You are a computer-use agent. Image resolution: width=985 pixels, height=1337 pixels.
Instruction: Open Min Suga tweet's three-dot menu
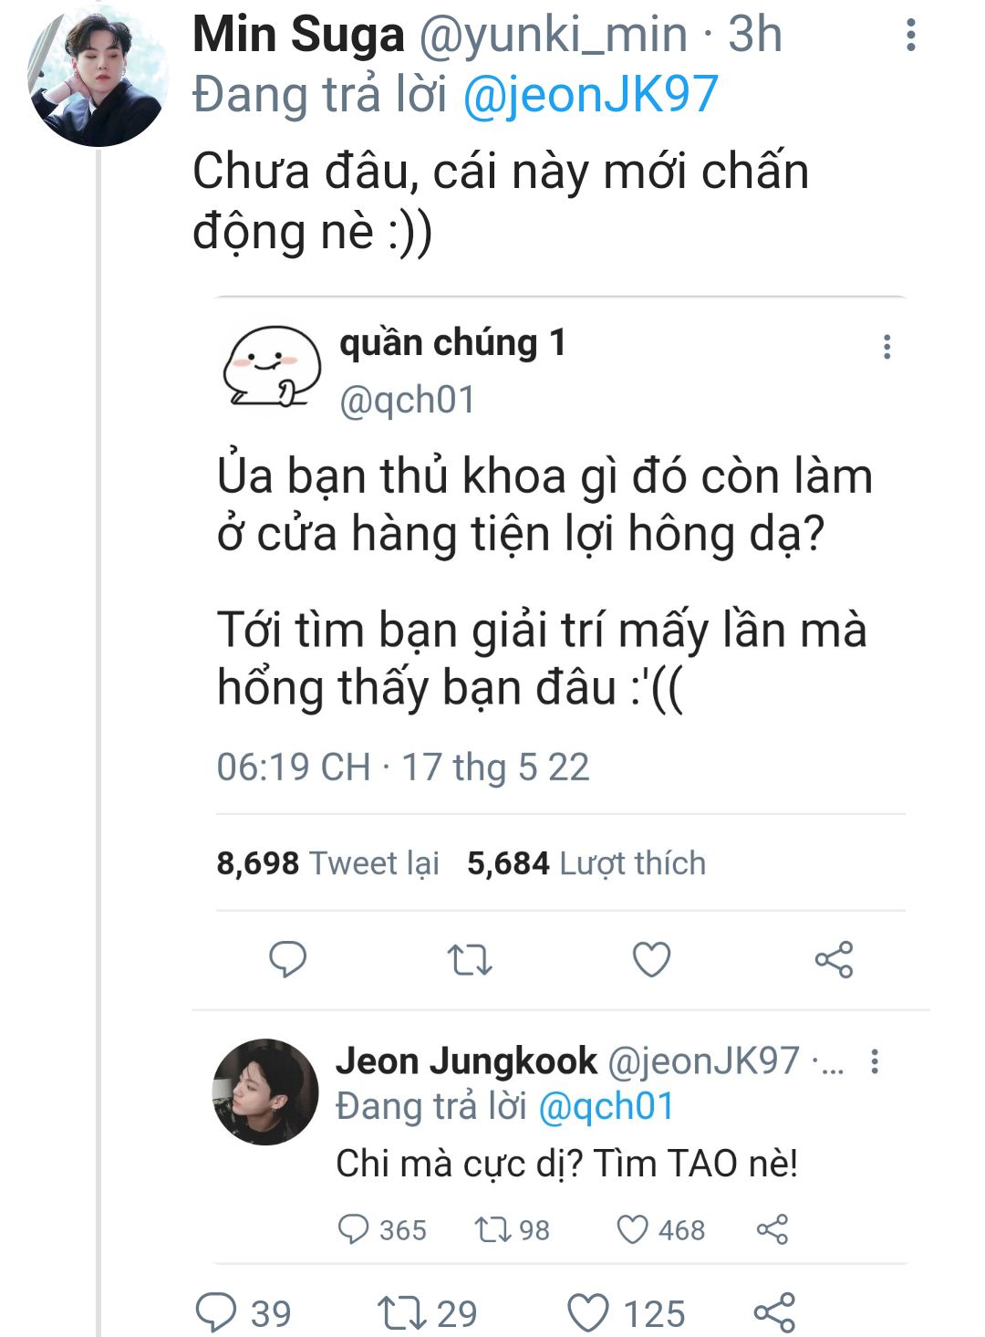[x=910, y=36]
